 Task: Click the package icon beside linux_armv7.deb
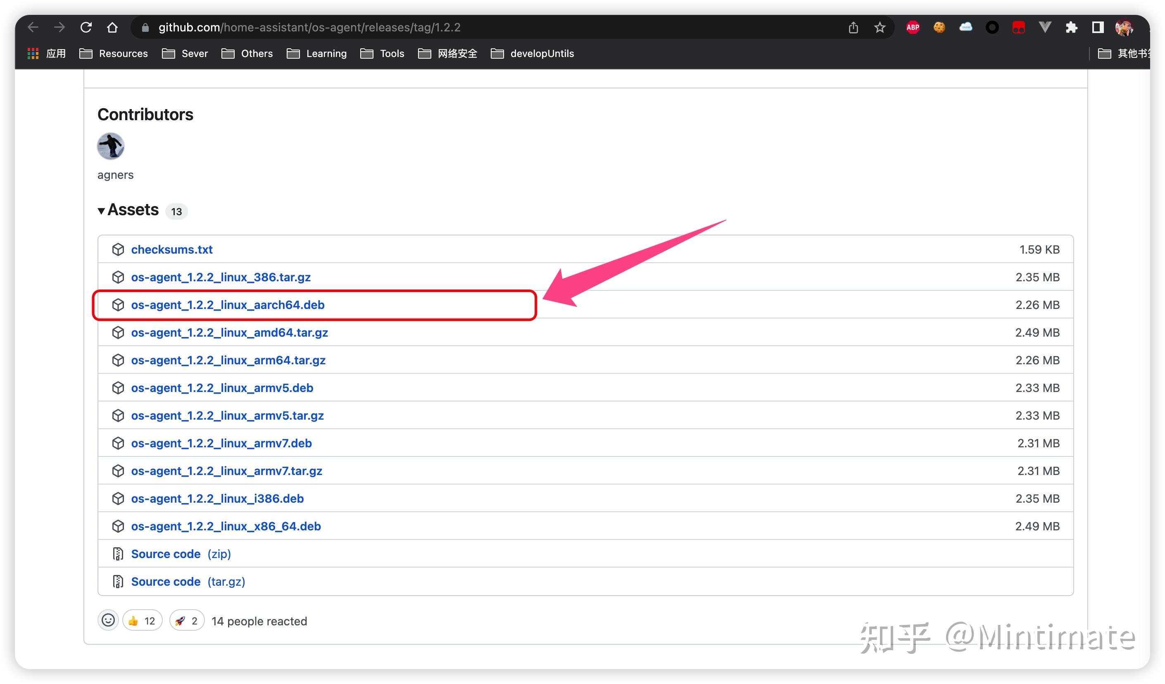tap(118, 443)
